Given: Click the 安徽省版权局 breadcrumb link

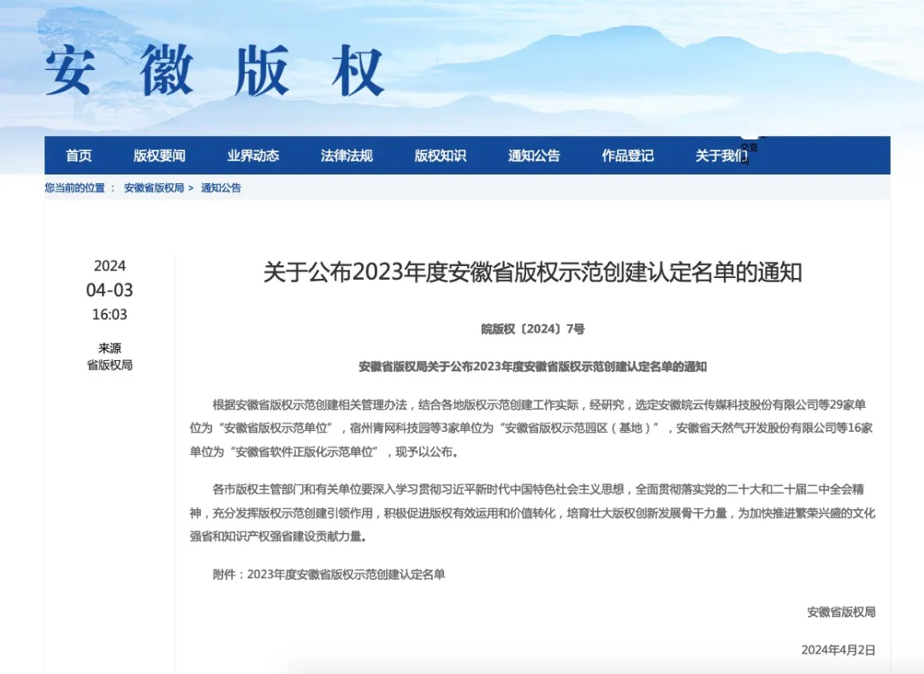Looking at the screenshot, I should pyautogui.click(x=154, y=188).
